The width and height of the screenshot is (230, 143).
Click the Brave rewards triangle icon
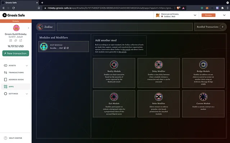pos(183,8)
